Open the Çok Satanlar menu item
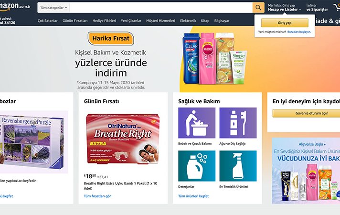 coord(47,21)
